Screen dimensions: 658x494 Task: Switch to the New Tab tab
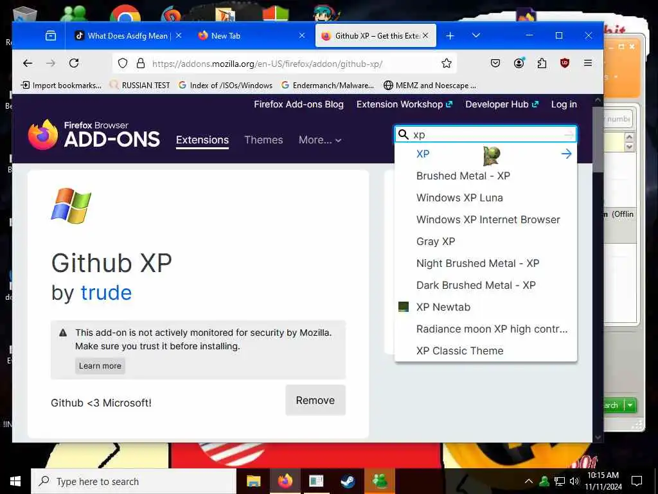(250, 36)
